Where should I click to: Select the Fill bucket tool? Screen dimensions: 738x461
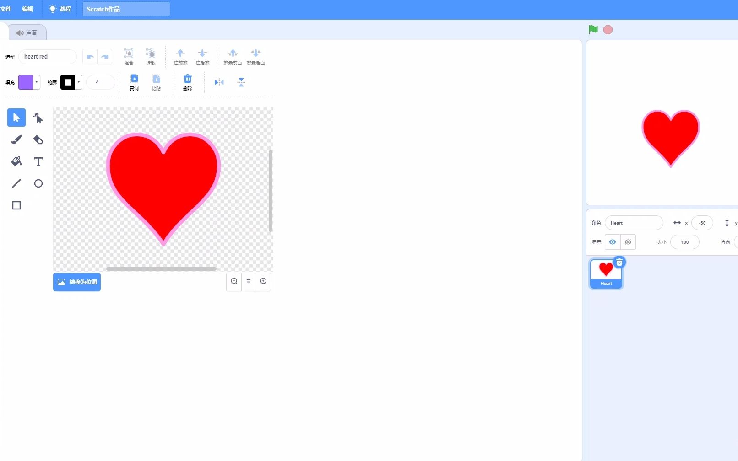click(x=16, y=161)
